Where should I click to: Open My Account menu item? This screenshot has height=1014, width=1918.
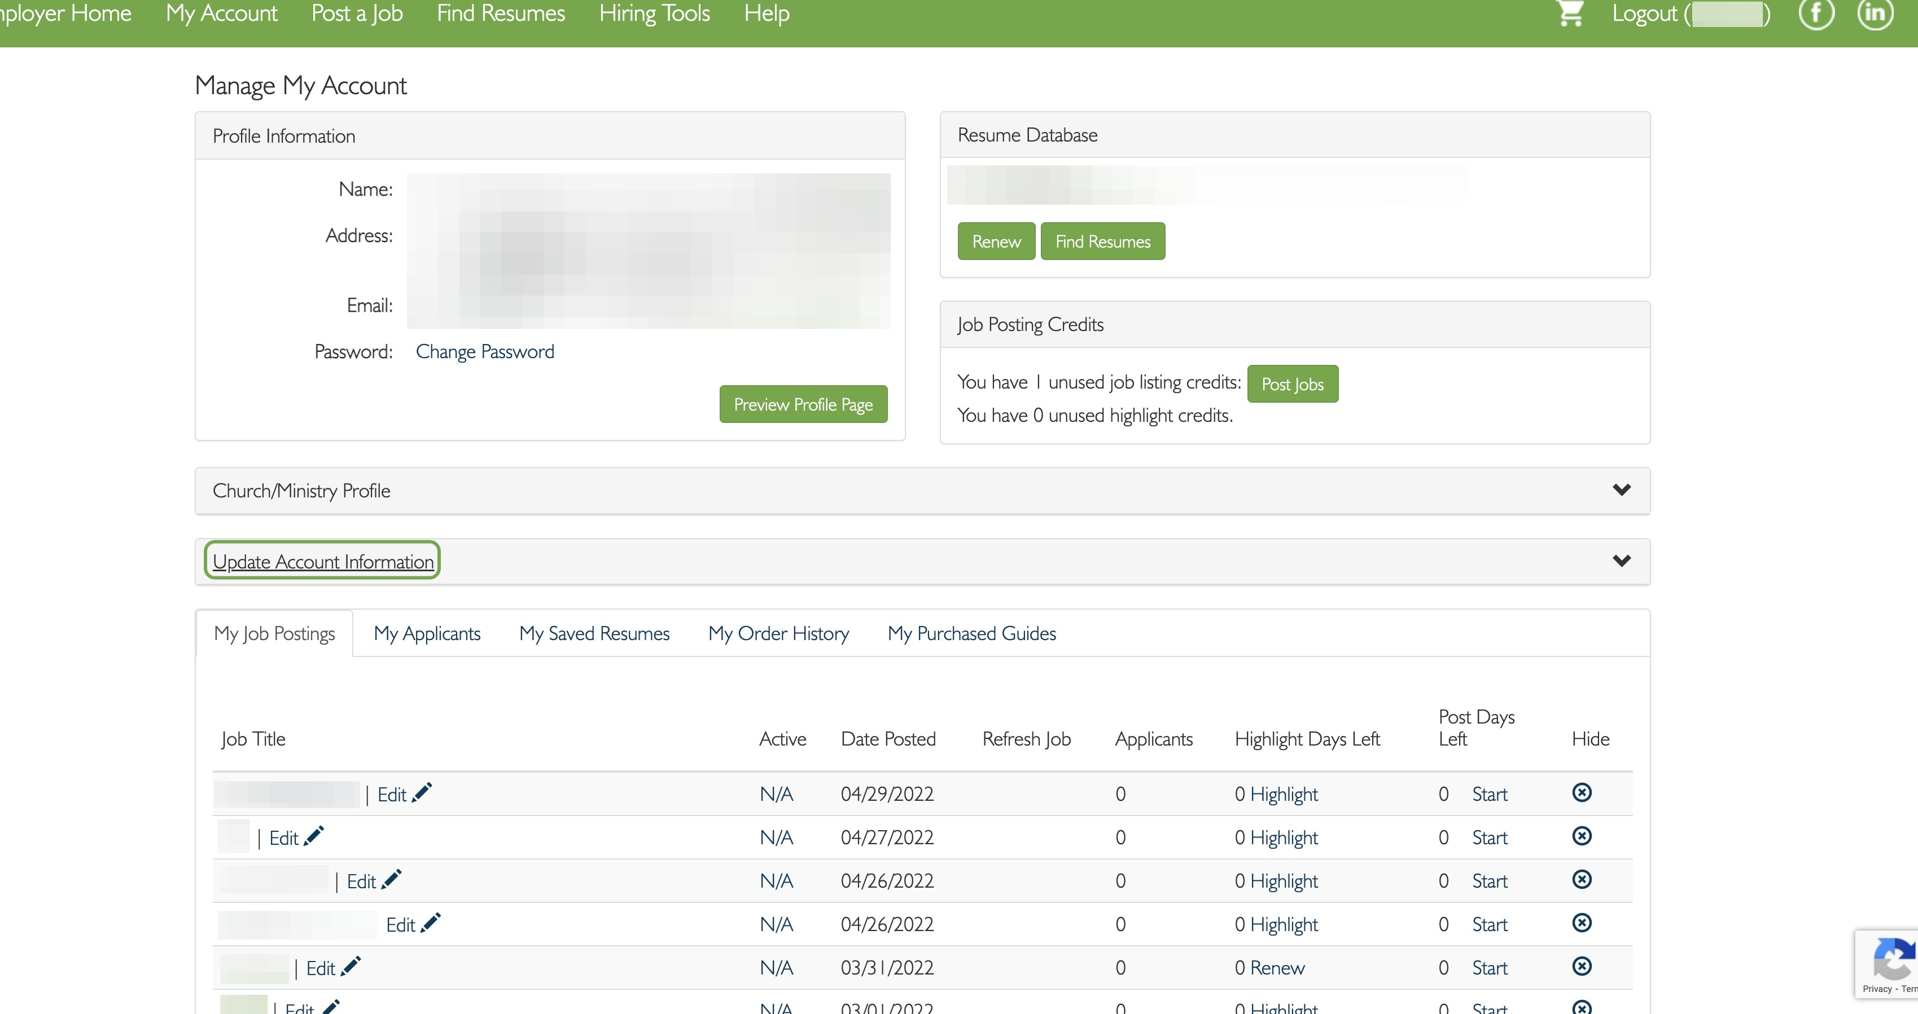(221, 14)
